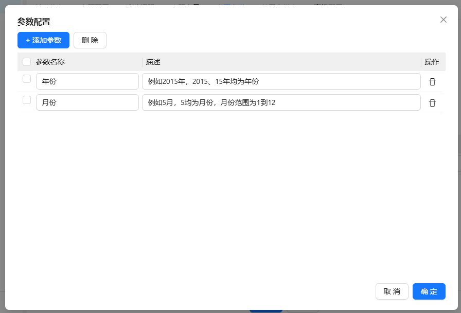
Task: Click 取消 to cancel the dialog
Action: coord(392,291)
